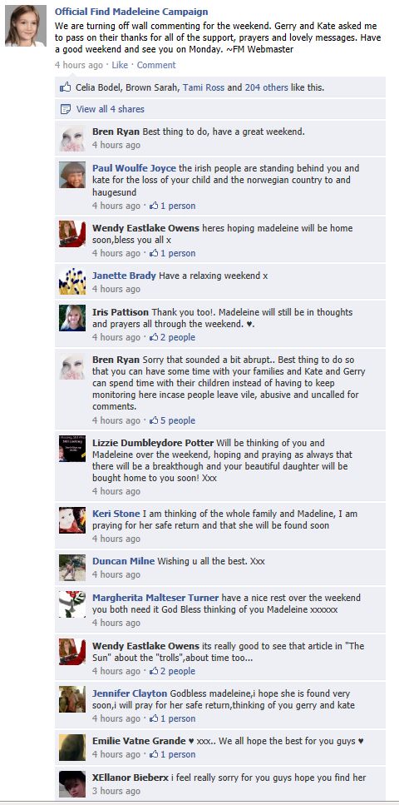Click the thumbs-up icon next to 5 people
399x805 pixels.
point(153,420)
